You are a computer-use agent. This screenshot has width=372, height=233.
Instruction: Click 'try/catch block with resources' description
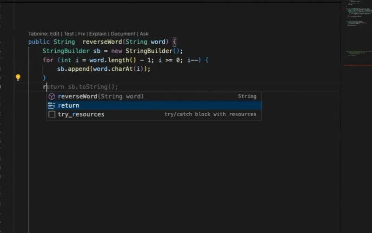[211, 114]
